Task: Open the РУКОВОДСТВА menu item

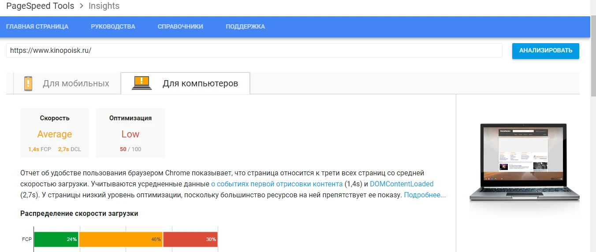Action: click(113, 26)
